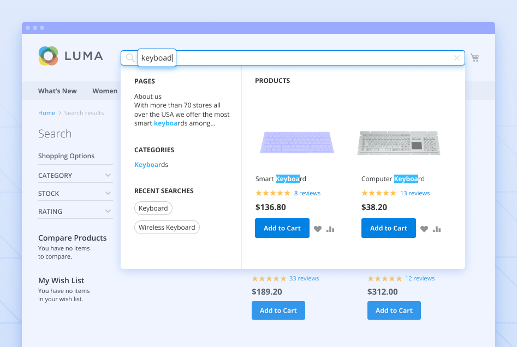Add Computer Keyboard to cart
The image size is (517, 347).
pos(388,228)
